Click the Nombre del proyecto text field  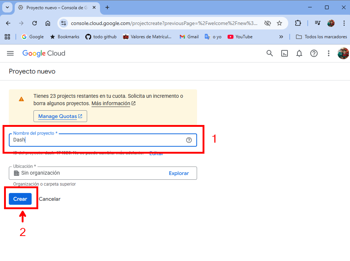(103, 140)
